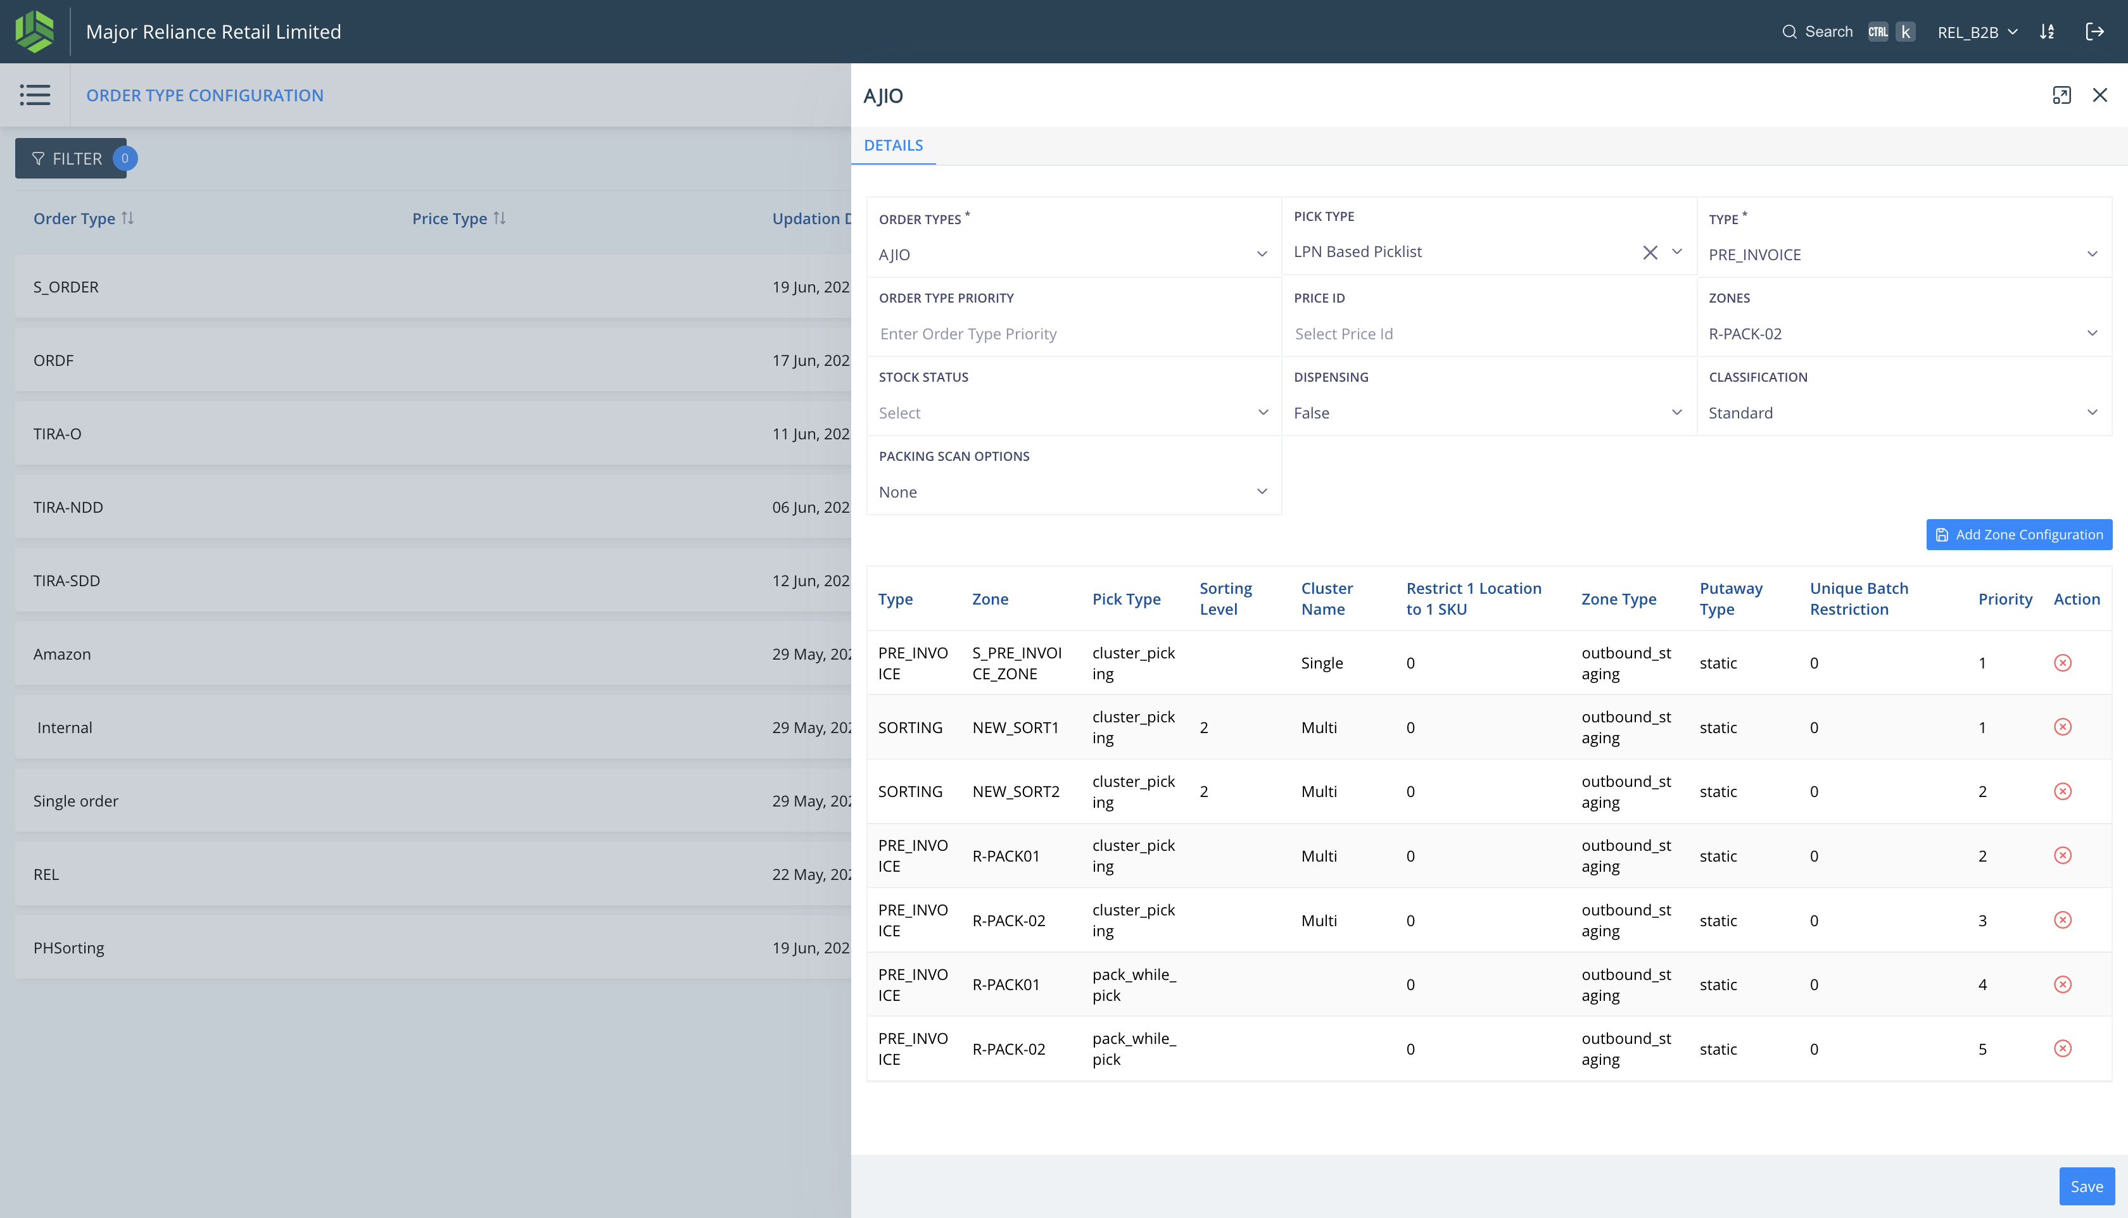
Task: Open the REL_B2B account dropdown
Action: click(1977, 32)
